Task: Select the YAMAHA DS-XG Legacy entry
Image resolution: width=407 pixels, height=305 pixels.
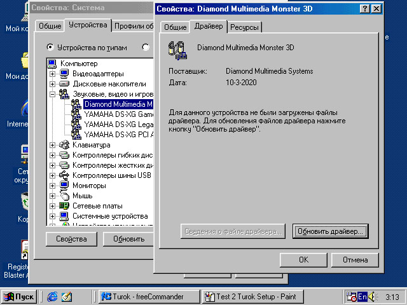Action: [x=119, y=125]
